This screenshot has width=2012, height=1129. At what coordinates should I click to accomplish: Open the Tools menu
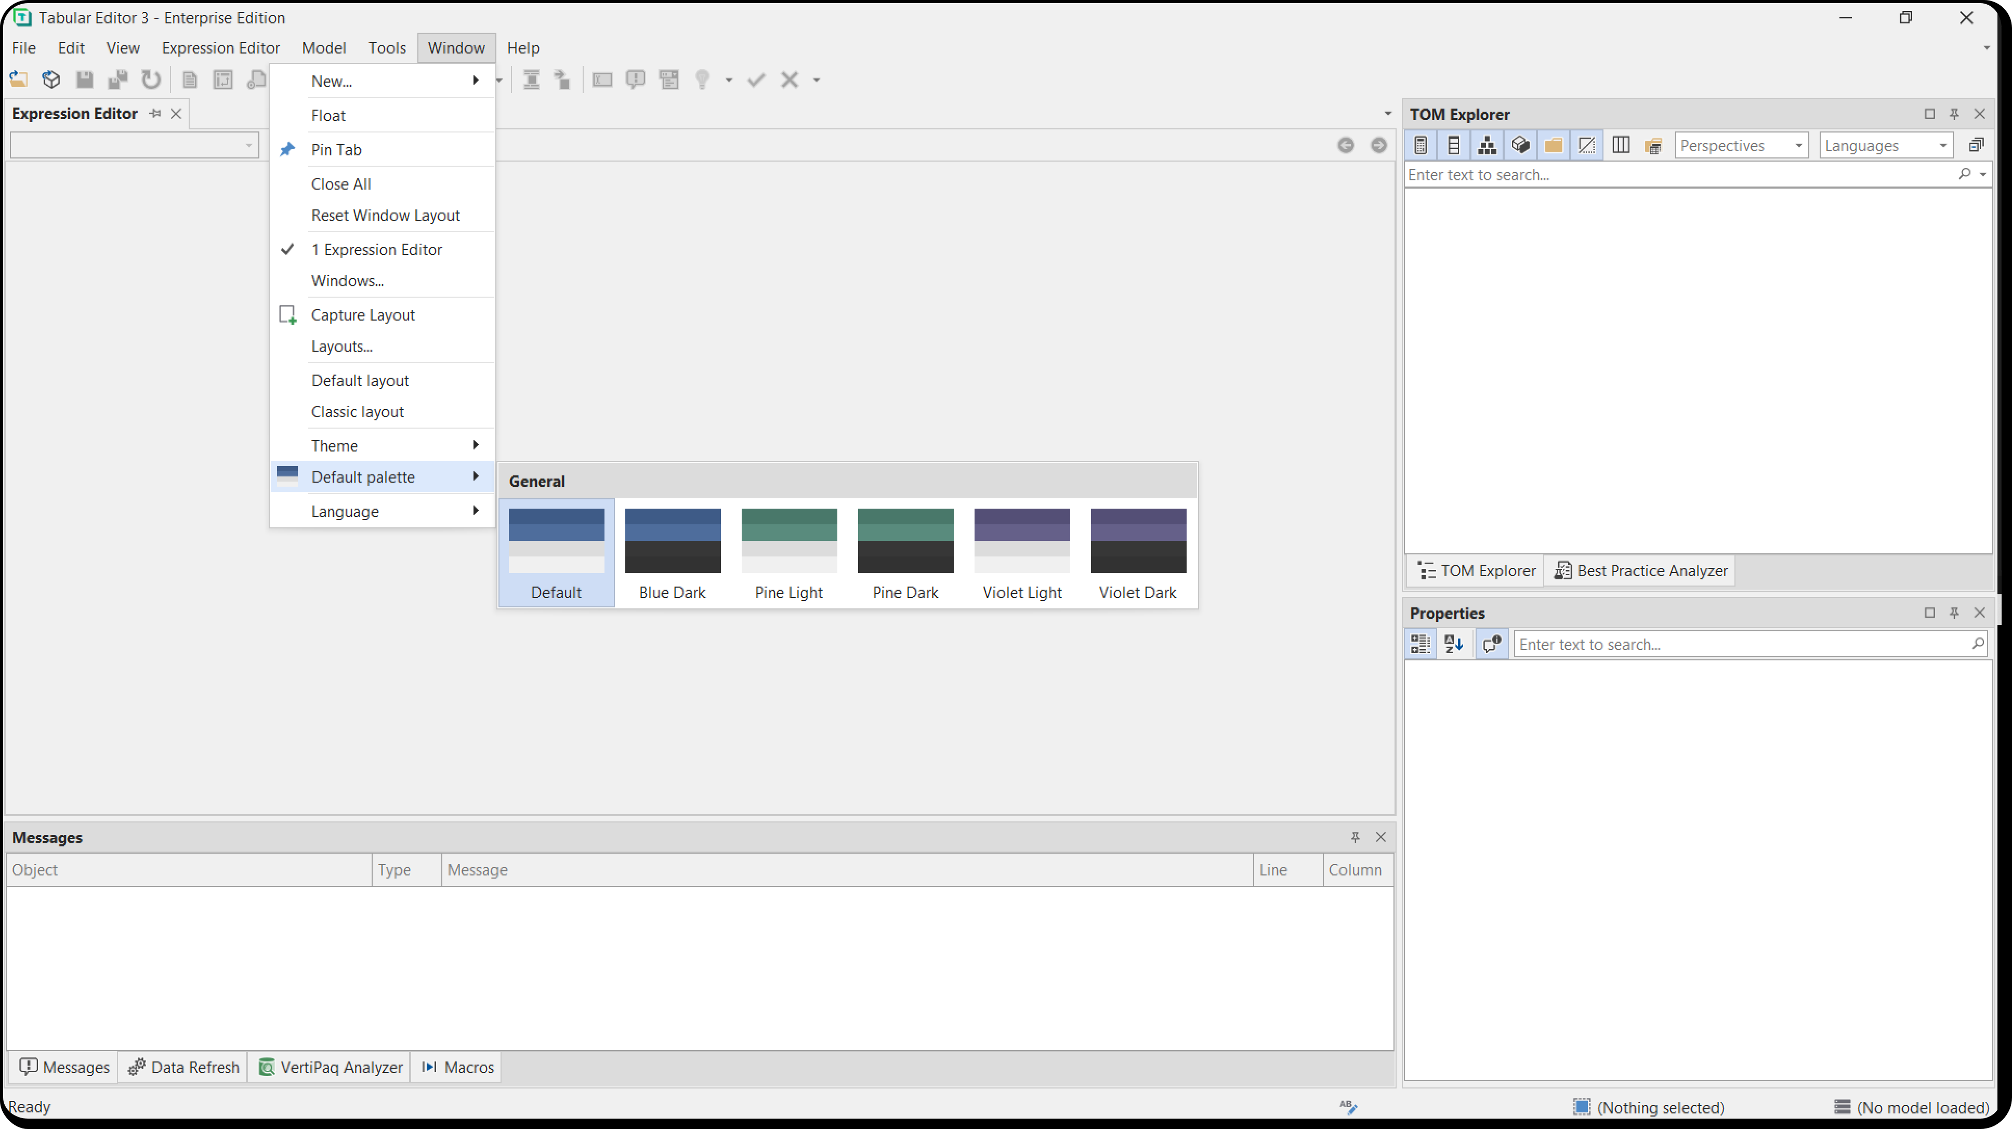[x=387, y=48]
